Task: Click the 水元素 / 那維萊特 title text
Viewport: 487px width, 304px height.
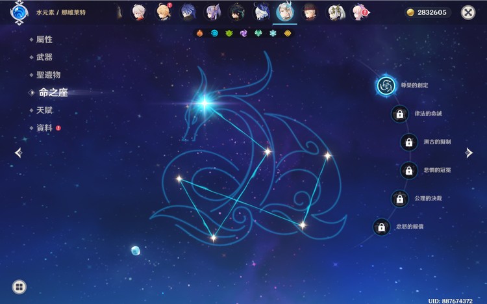Action: (x=61, y=12)
